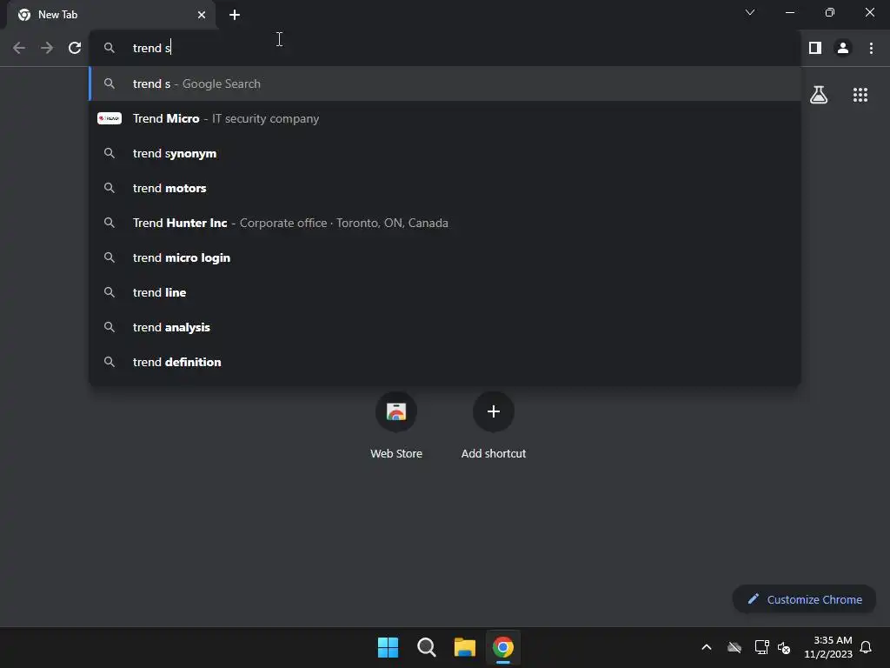Click search icon beside 'trend synonym'
Screen dimensions: 890x668
(110, 153)
